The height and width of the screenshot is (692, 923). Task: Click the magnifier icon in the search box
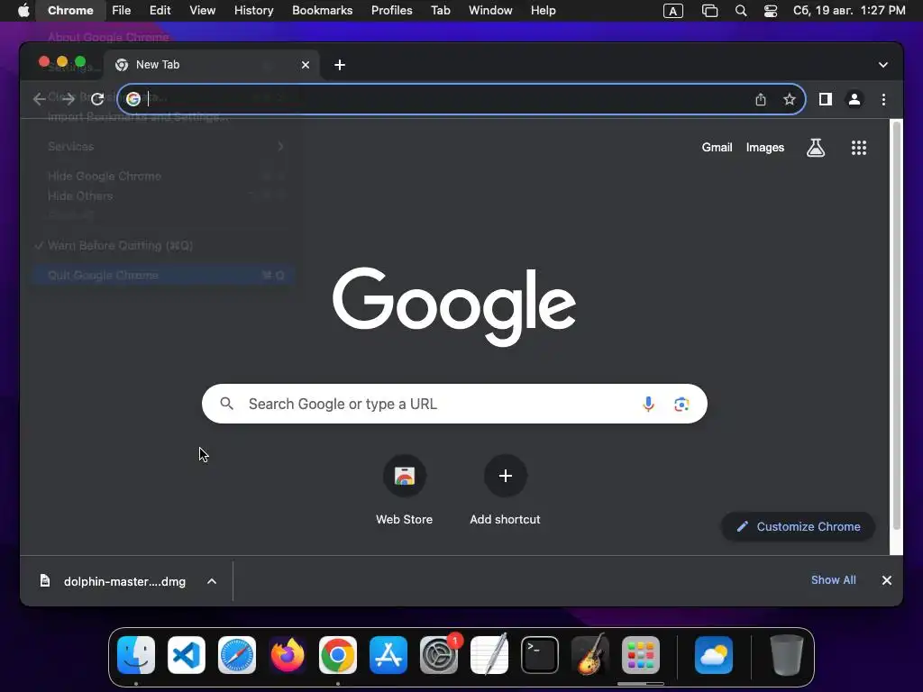[226, 404]
